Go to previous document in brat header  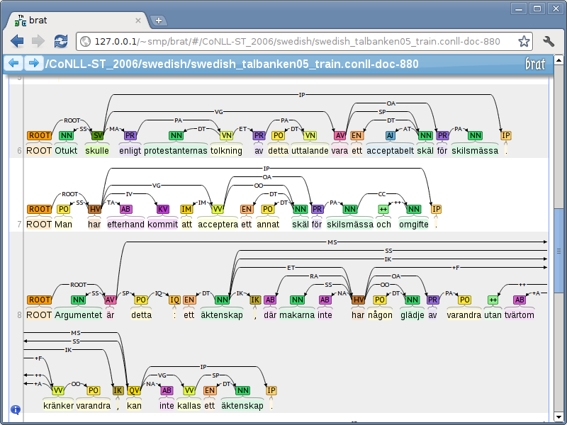[13, 63]
